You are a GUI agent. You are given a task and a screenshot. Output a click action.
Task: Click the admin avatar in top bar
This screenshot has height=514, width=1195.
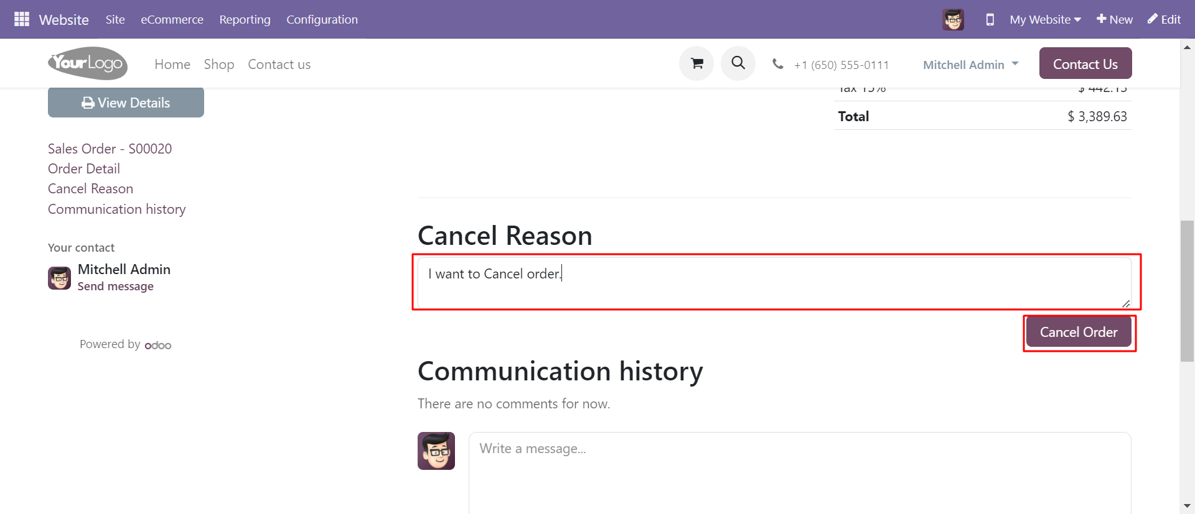pos(953,19)
